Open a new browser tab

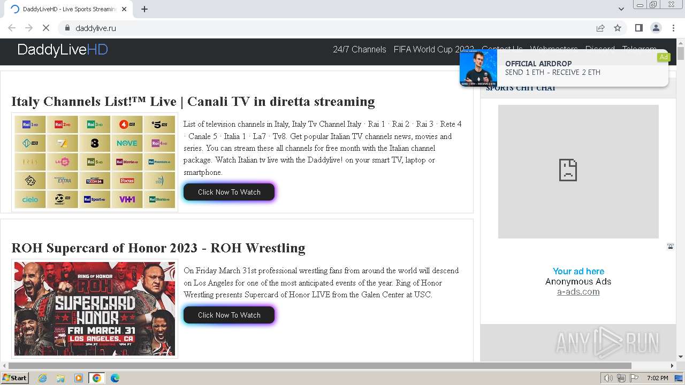pos(144,9)
